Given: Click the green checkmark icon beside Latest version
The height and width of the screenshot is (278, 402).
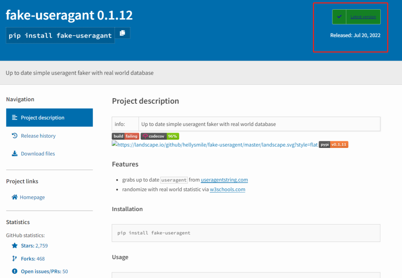Looking at the screenshot, I should [x=339, y=17].
